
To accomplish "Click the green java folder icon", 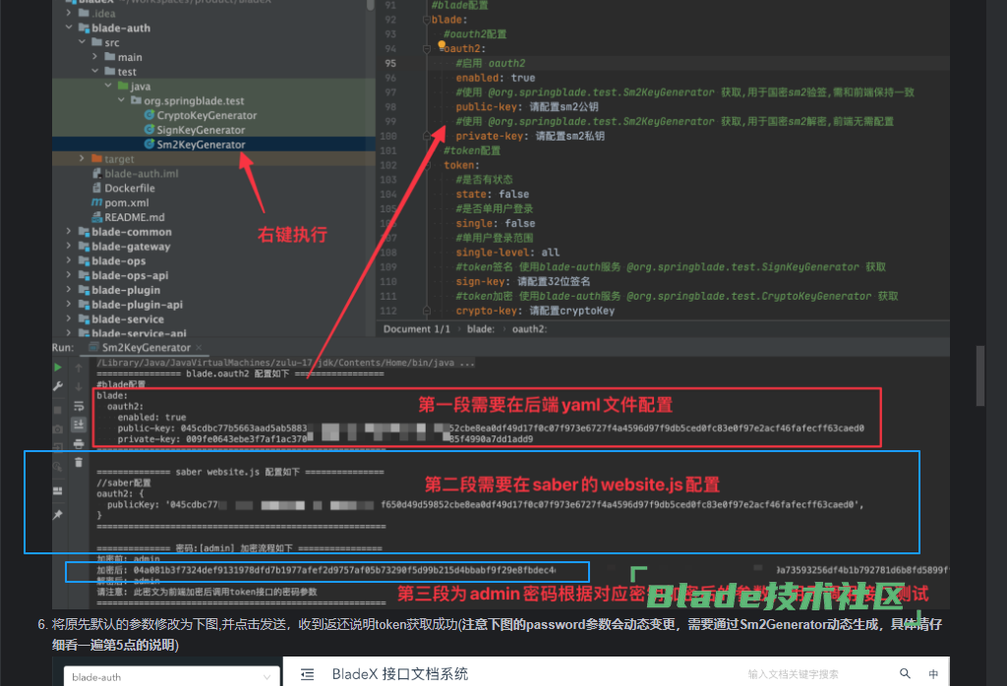I will tap(123, 86).
